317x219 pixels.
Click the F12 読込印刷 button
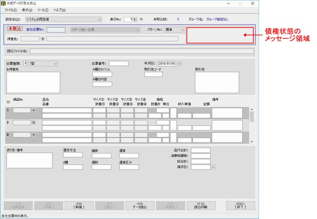coord(201,205)
